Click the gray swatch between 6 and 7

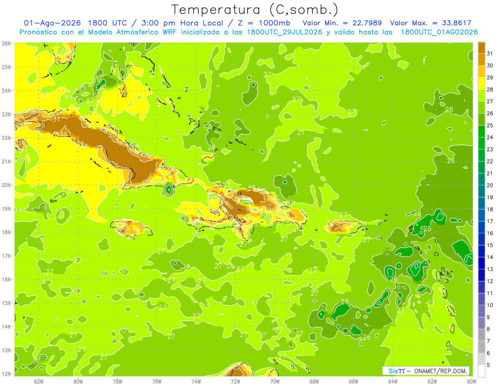pos(482,347)
